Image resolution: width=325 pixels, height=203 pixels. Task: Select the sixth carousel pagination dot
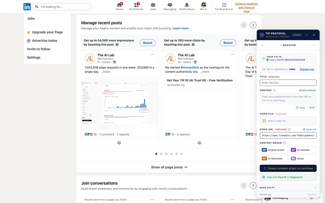pos(182,154)
